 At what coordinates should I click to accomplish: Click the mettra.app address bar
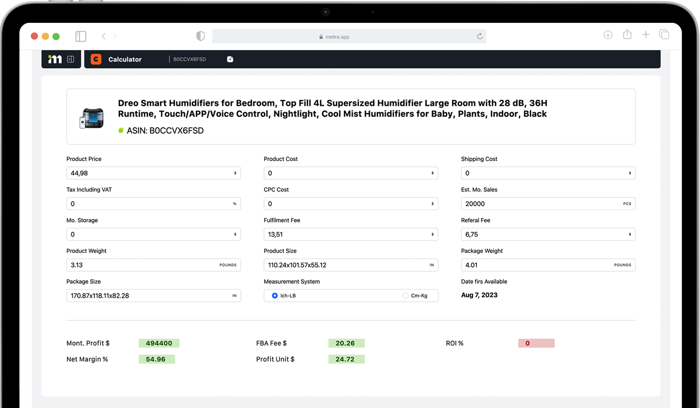337,37
